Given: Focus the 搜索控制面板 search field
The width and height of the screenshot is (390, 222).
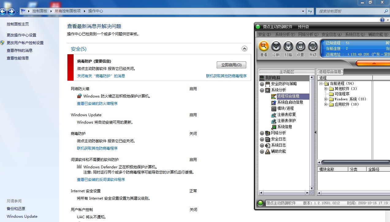Looking at the screenshot, I should (350, 11).
